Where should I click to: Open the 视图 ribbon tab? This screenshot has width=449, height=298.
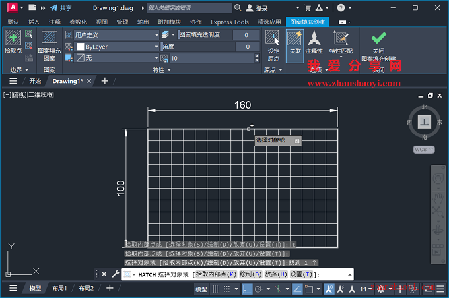102,22
